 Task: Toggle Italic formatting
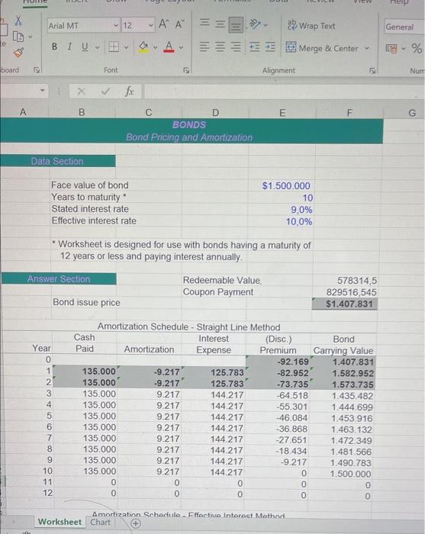pos(69,47)
